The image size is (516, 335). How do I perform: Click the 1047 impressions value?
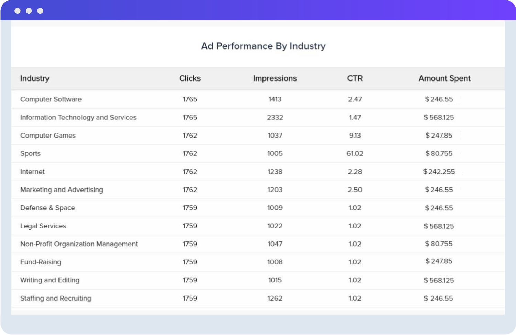275,244
